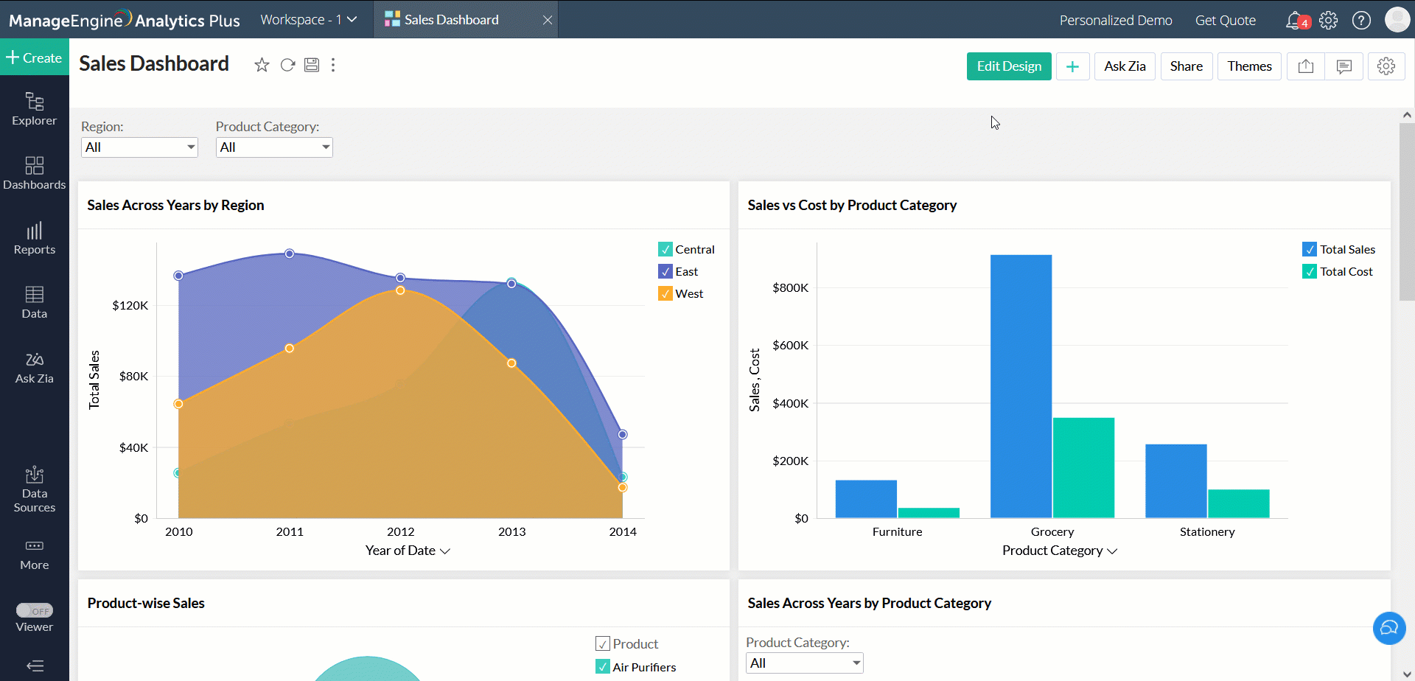Expand the Year of Date axis chevron

click(445, 551)
